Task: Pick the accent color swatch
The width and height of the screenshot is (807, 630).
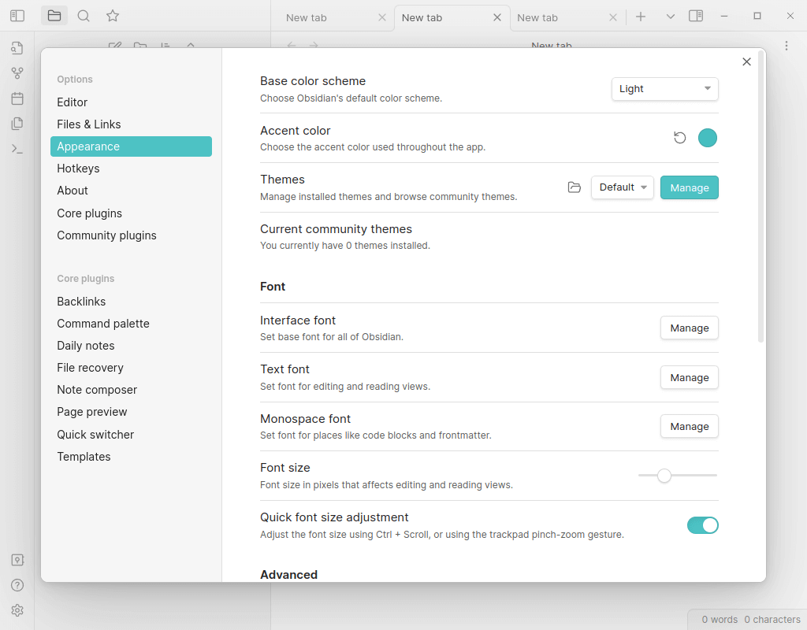Action: [x=708, y=139]
